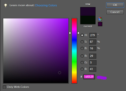126x91 pixels.
Task: Click the web-safe color cube icon
Action: [x=100, y=19]
